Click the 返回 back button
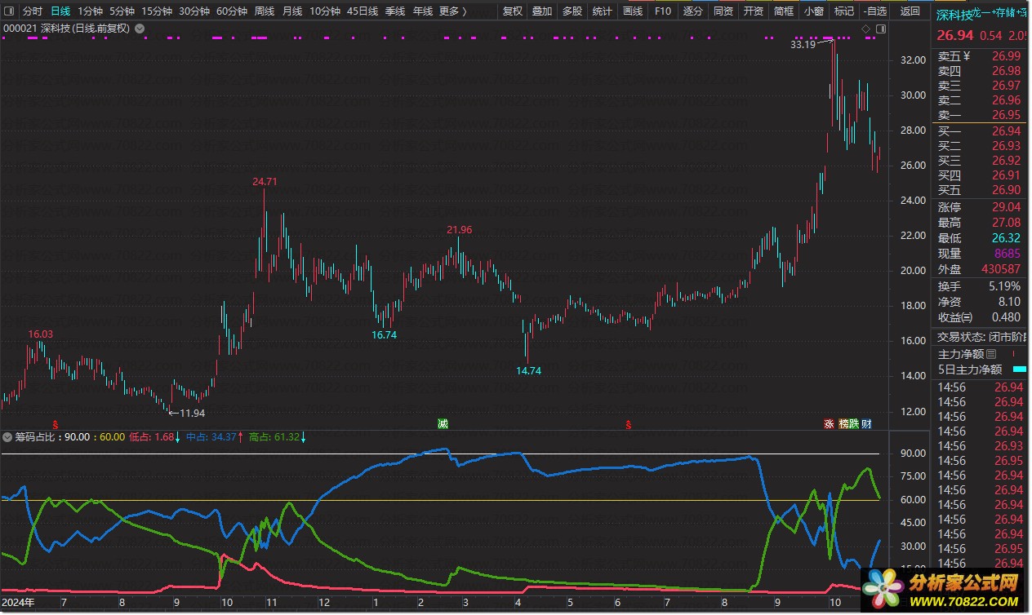1032x615 pixels. [910, 11]
